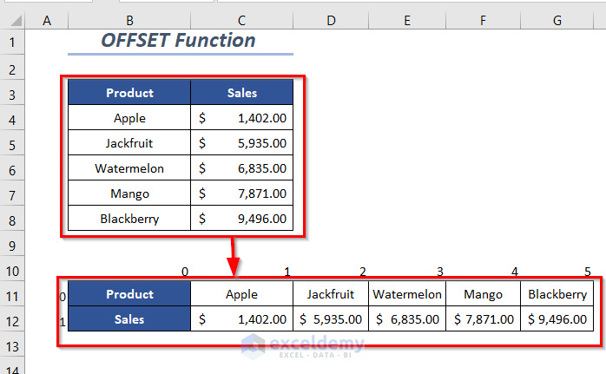606x374 pixels.
Task: Click the select-all corner of the sheet
Action: [x=12, y=19]
